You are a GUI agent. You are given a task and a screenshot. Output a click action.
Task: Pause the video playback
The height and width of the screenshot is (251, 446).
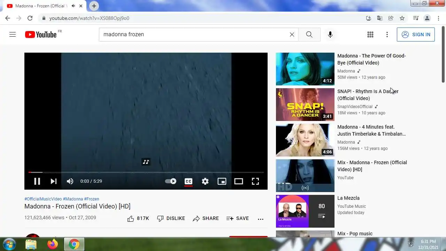[x=37, y=181]
